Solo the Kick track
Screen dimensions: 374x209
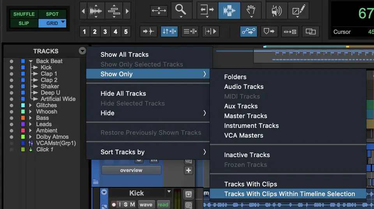(125, 204)
